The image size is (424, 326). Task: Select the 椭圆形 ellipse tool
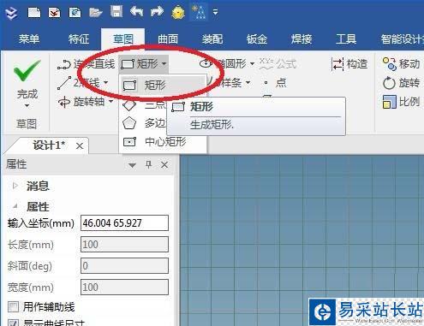pyautogui.click(x=223, y=63)
